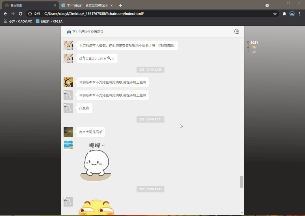This screenshot has height=216, width=305.
Task: Click the @藍 Lan mention message
Action: 97,58
